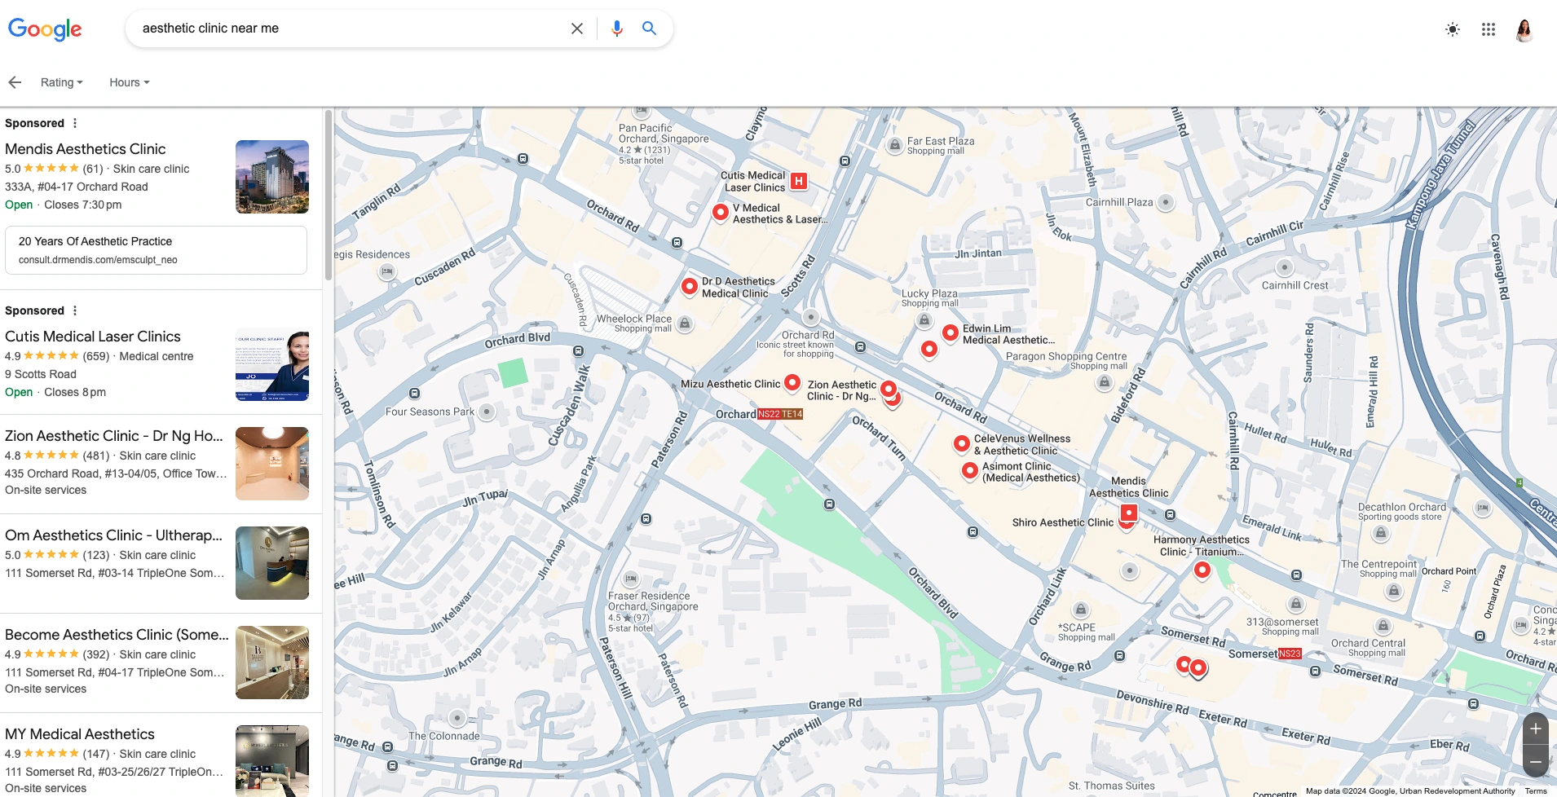Select Mendis Aesthetics Clinic square pin
The height and width of the screenshot is (797, 1557).
click(1129, 513)
